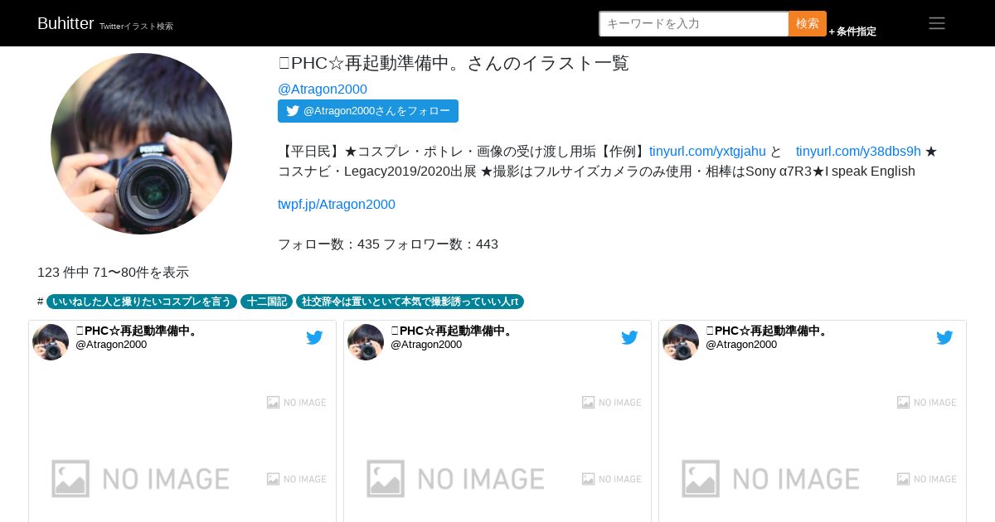
Task: Click @Atragon2000 handle in third card
Action: tap(741, 345)
